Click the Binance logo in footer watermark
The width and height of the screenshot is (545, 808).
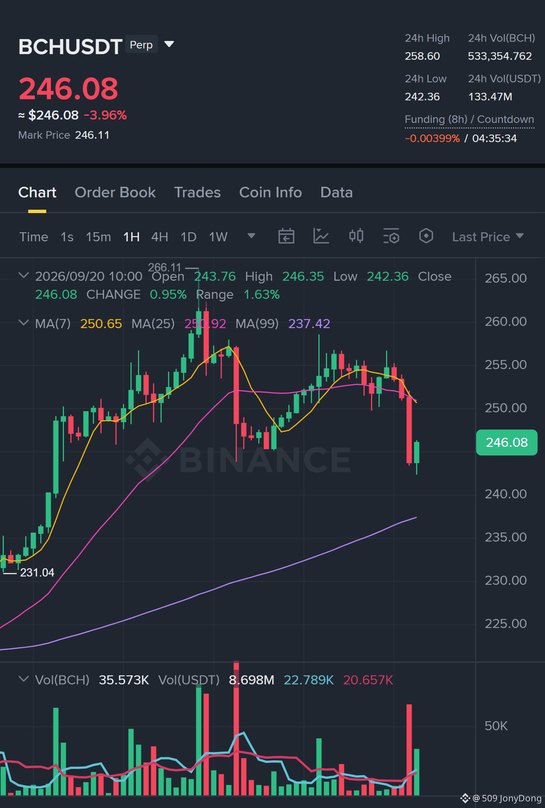point(465,798)
